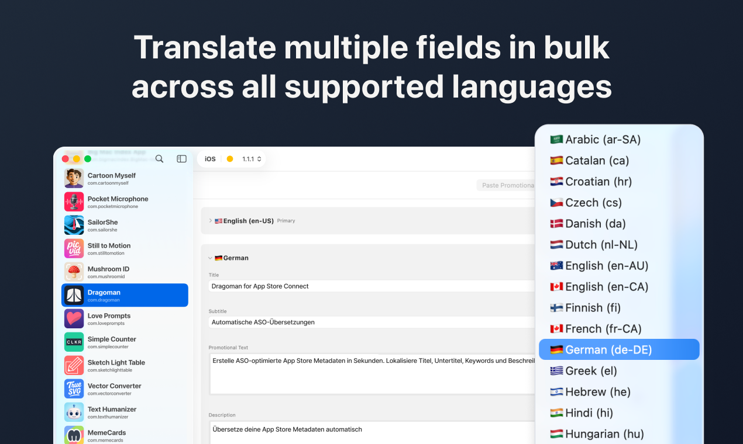The width and height of the screenshot is (743, 444).
Task: Edit the Title field text
Action: pos(372,286)
